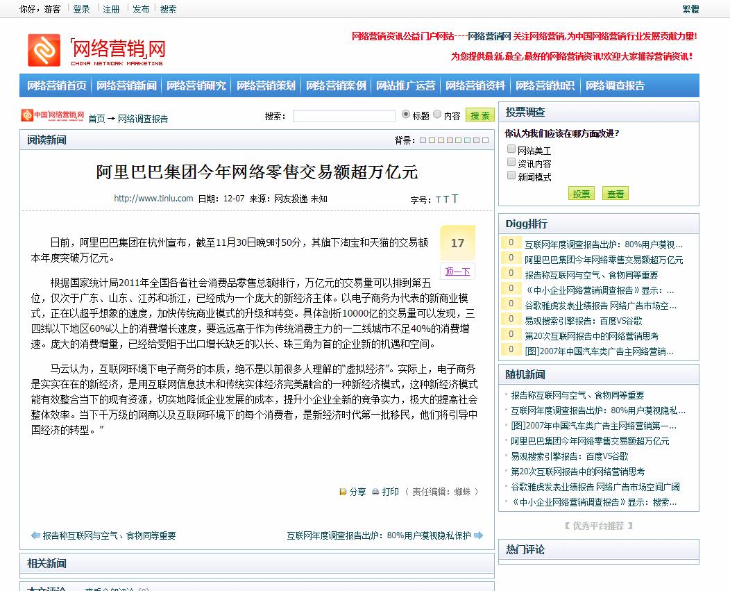Select the smallest font size T
This screenshot has width=730, height=591.
tap(438, 200)
